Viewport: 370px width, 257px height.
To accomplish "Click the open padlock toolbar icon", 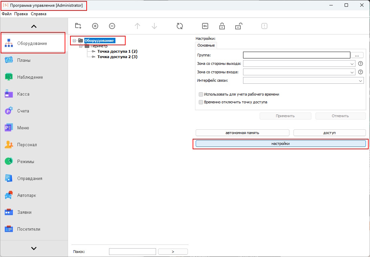I will tap(239, 26).
